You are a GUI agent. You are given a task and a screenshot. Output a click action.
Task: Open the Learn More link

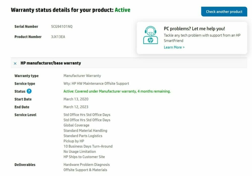pyautogui.click(x=174, y=47)
